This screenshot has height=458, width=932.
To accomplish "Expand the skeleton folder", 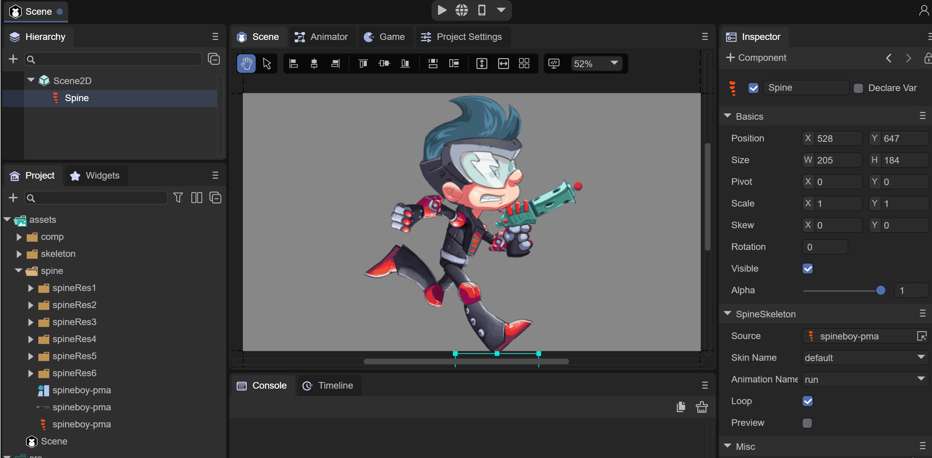I will (19, 254).
